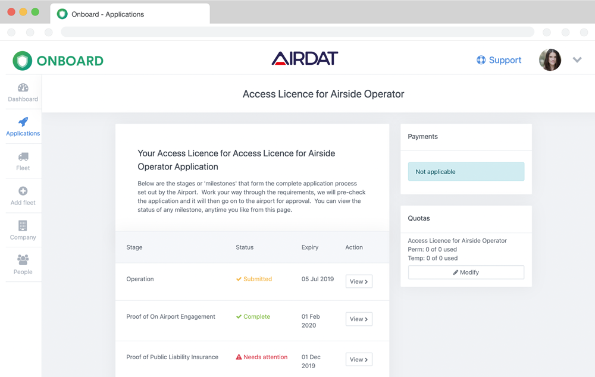View Proof of On Airport Engagement stage
Screen dimensions: 595x377
pos(359,319)
